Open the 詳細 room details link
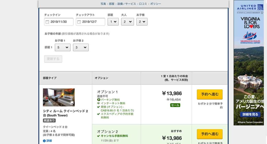Screen dimensions: 267x144 pyautogui.click(x=49, y=141)
